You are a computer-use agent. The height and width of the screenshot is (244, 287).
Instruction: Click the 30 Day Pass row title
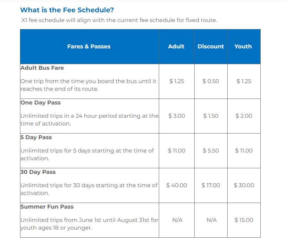pyautogui.click(x=38, y=172)
